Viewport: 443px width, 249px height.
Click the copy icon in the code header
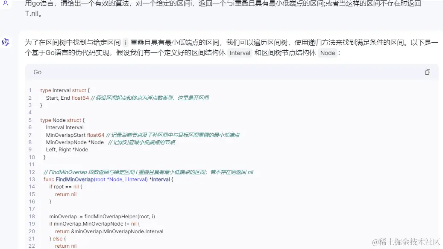[427, 72]
